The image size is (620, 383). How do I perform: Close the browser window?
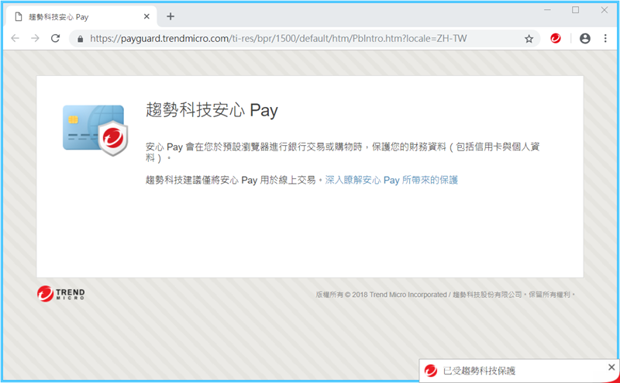[604, 10]
